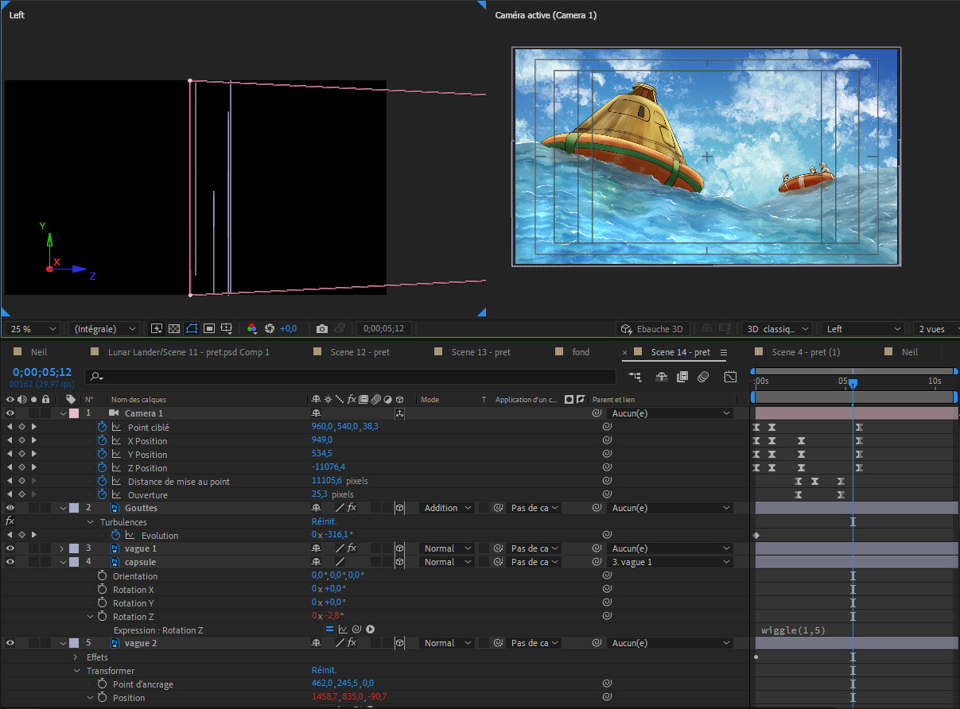Toggle the stopwatch for Ouverture
Image resolution: width=960 pixels, height=709 pixels.
coord(102,494)
